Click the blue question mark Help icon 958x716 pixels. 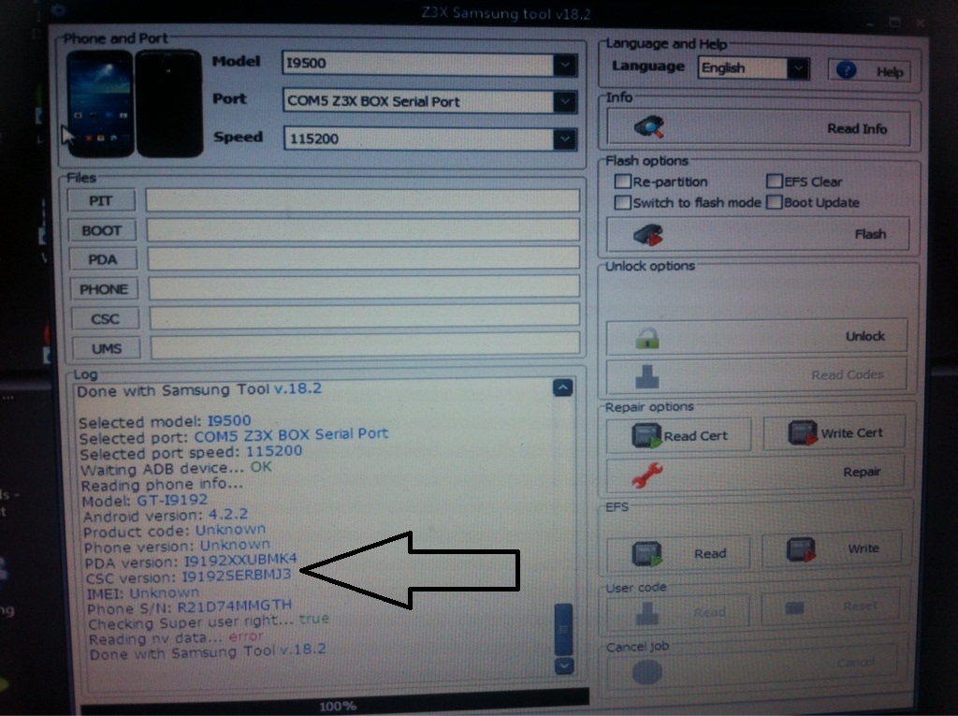tap(846, 70)
